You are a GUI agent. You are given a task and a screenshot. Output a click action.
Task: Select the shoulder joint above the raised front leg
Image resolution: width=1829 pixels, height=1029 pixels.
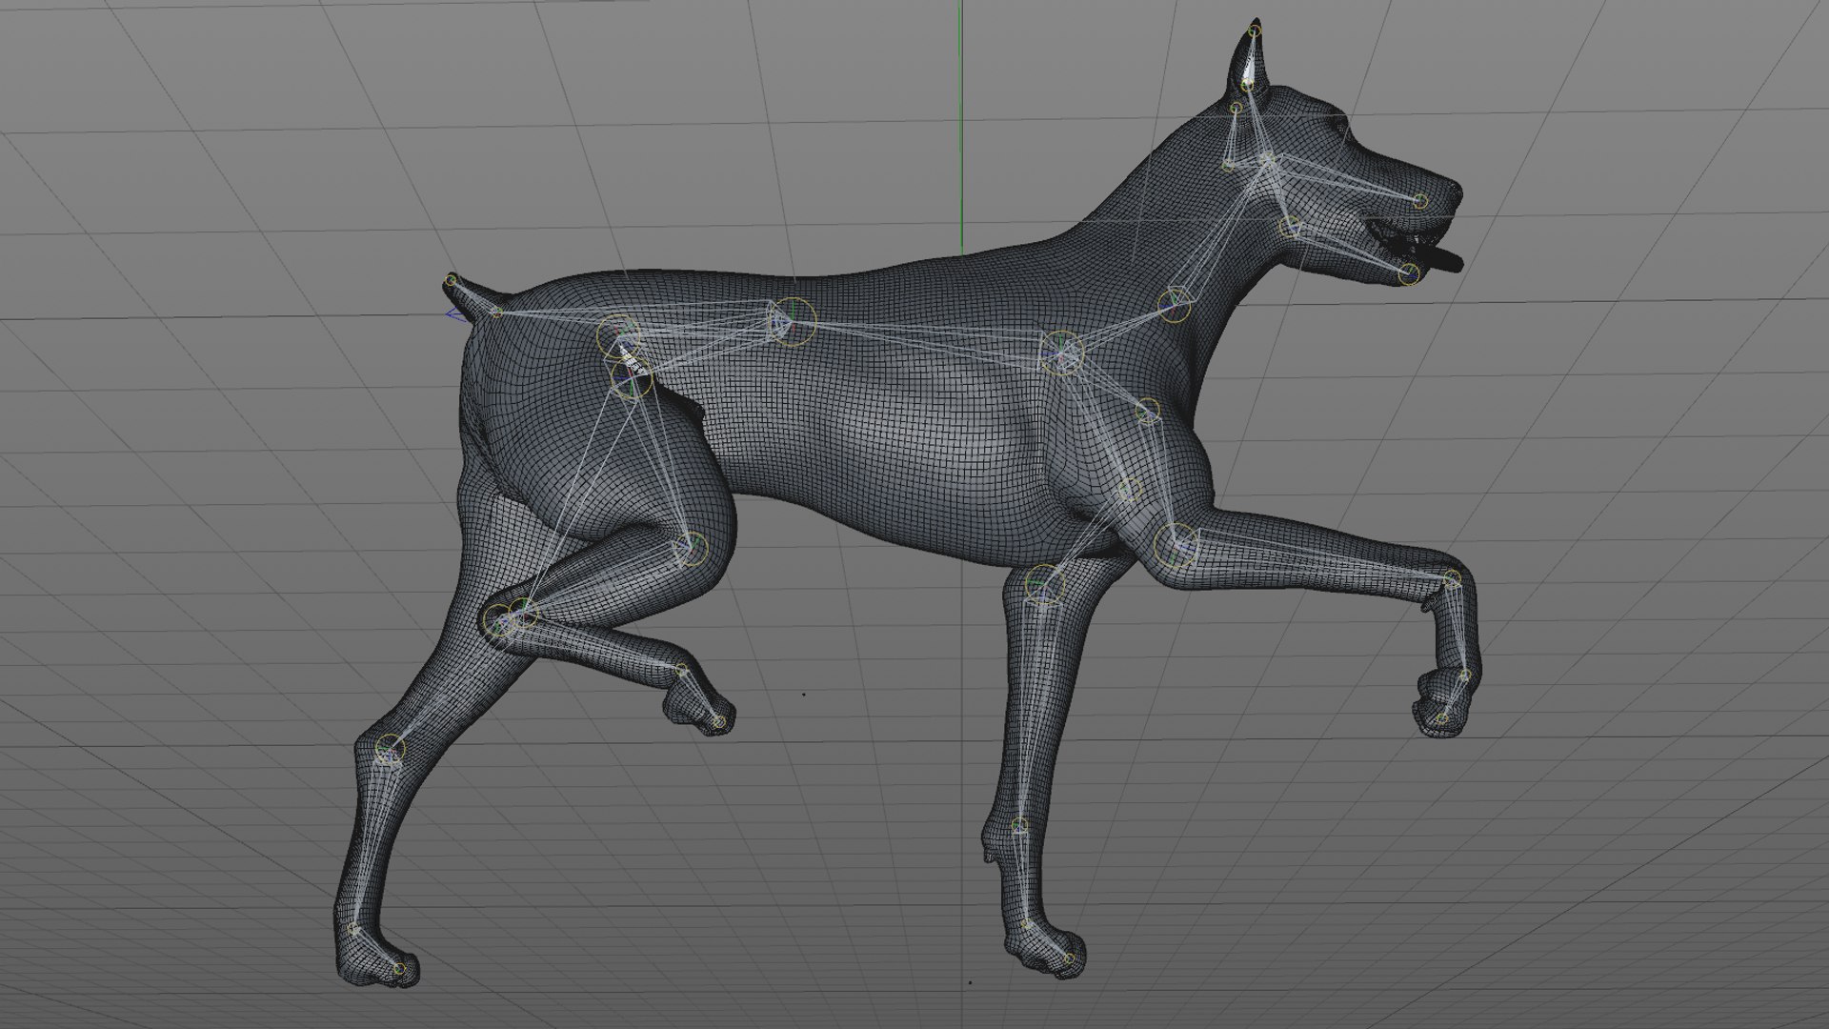pos(1148,411)
